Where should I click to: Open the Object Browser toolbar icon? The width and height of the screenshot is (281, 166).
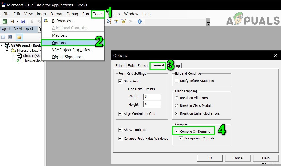coord(124,21)
